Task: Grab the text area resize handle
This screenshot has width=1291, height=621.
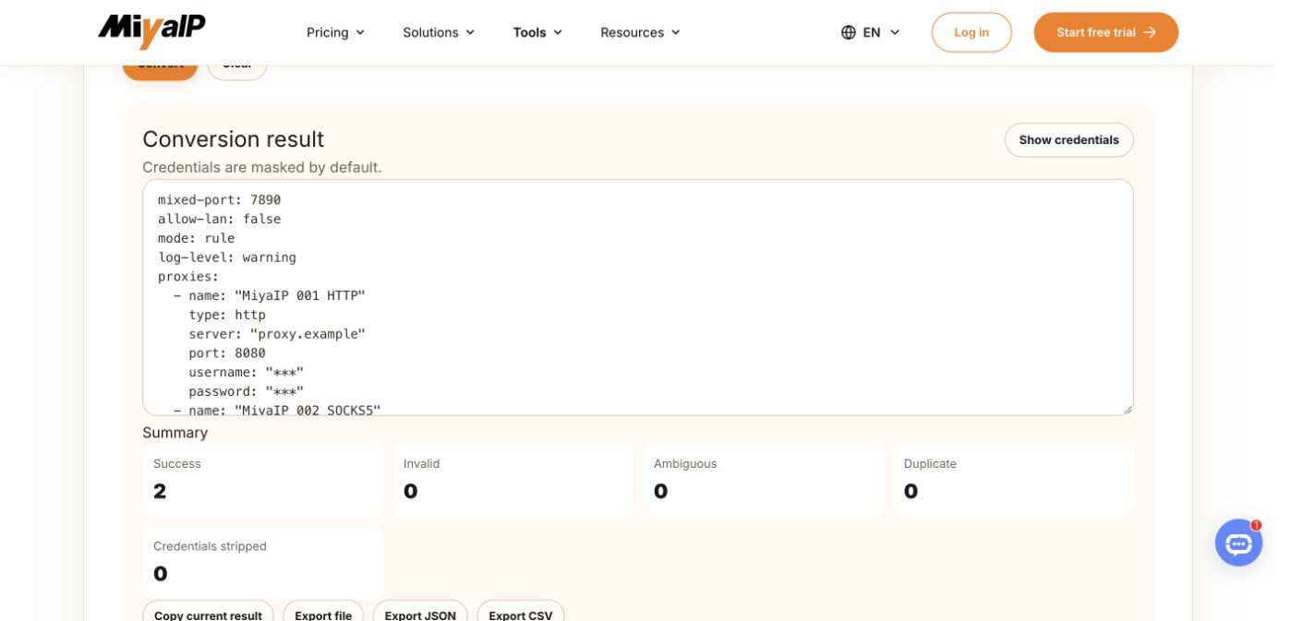Action: (x=1127, y=409)
